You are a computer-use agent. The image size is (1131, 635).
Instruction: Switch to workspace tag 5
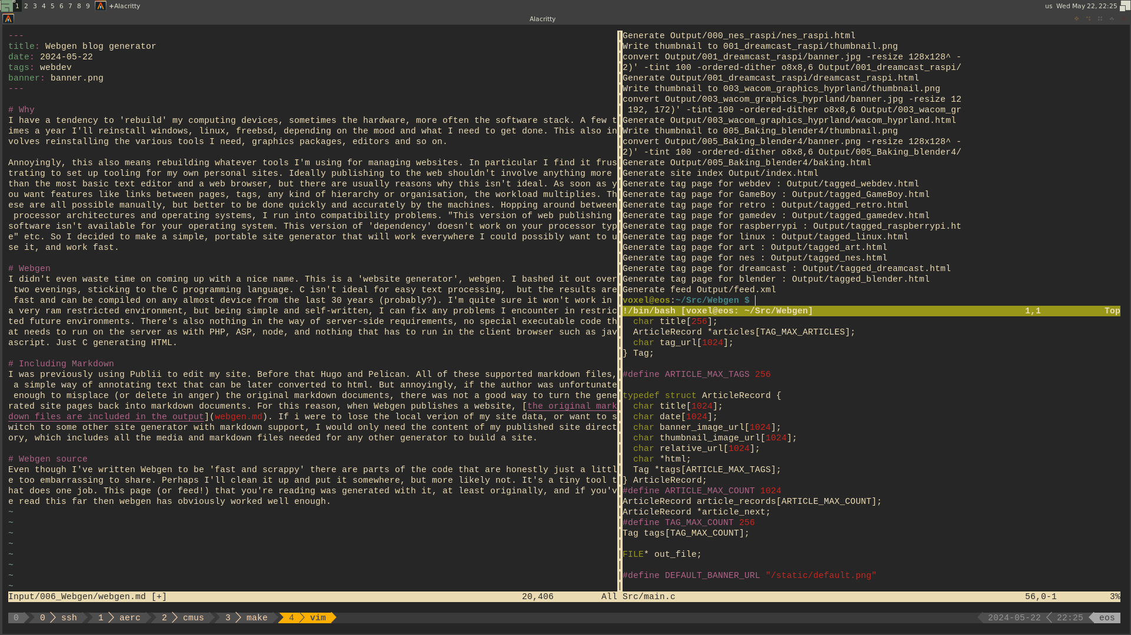point(52,6)
